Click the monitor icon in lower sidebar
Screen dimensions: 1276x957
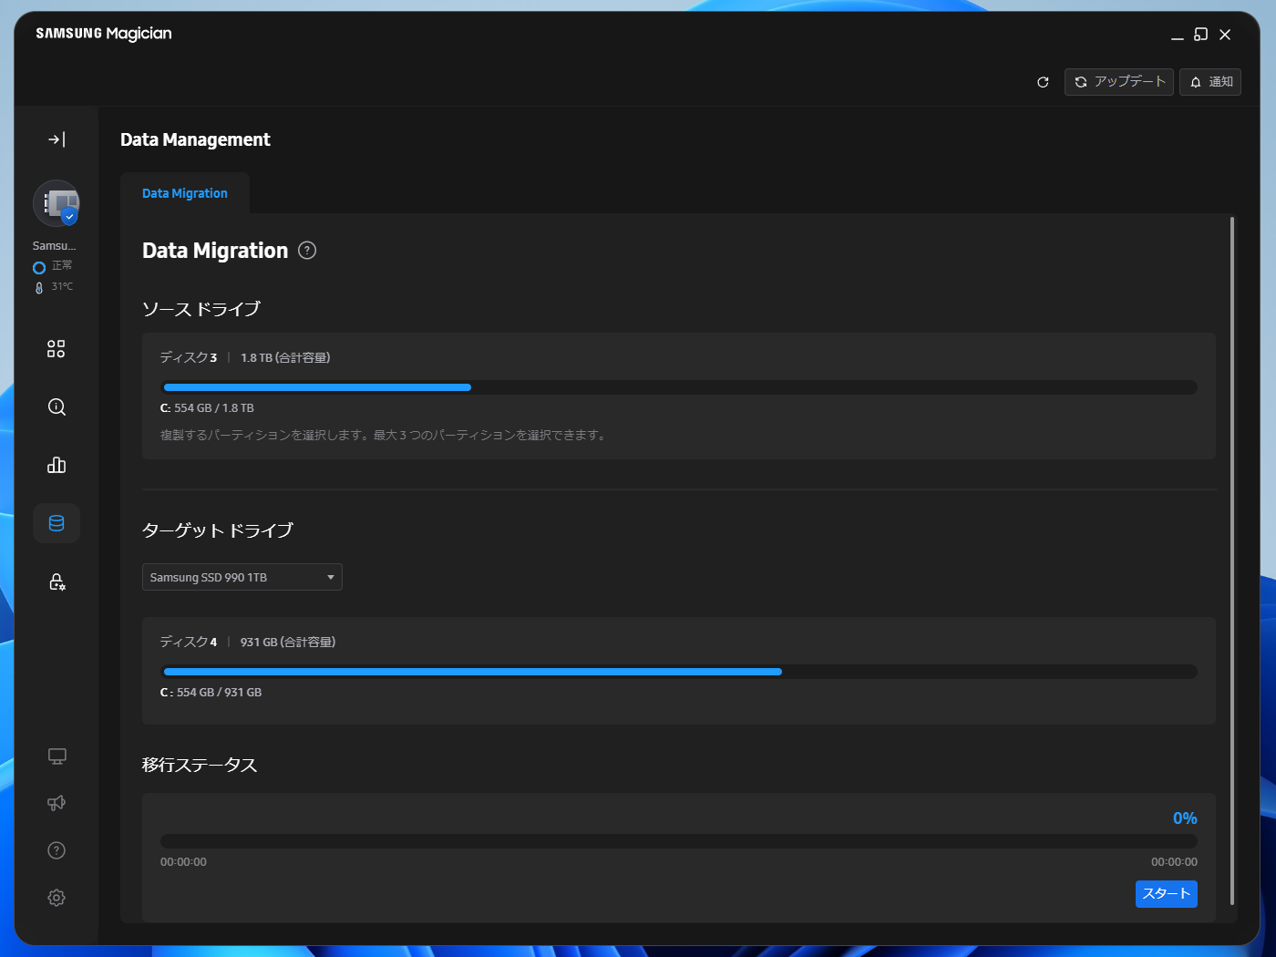(x=57, y=756)
